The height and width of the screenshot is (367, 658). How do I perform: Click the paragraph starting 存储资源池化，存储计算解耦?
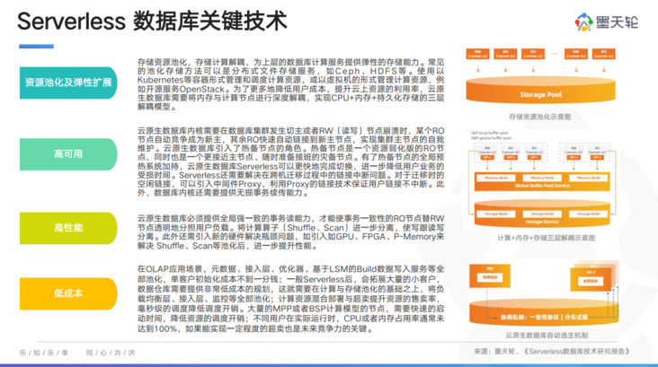click(x=290, y=84)
